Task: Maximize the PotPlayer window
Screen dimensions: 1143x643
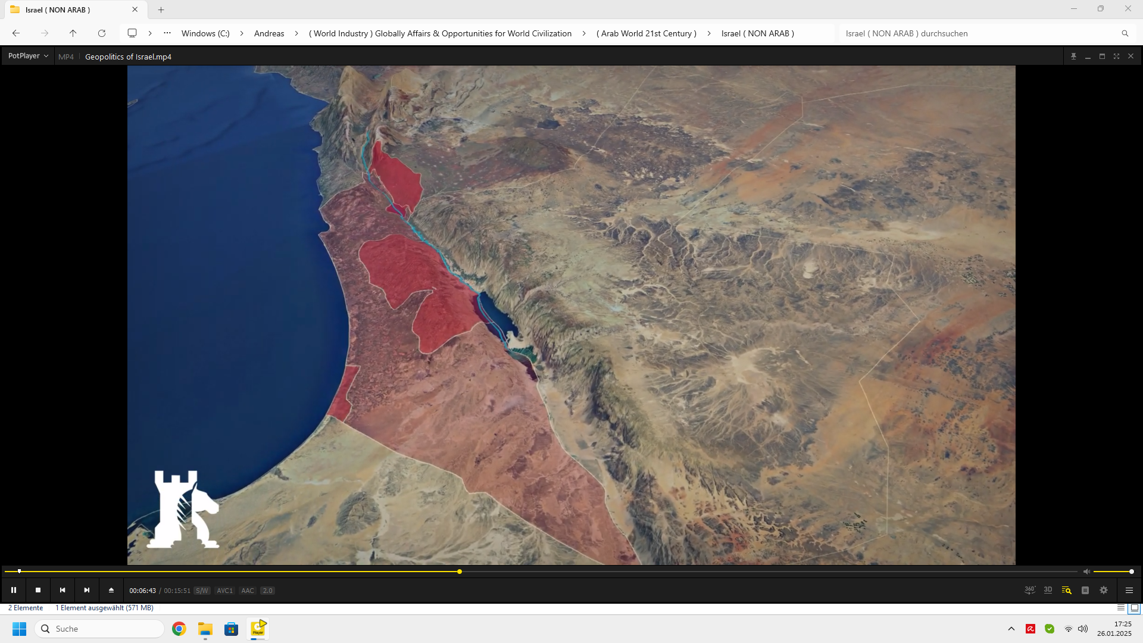Action: click(x=1102, y=57)
